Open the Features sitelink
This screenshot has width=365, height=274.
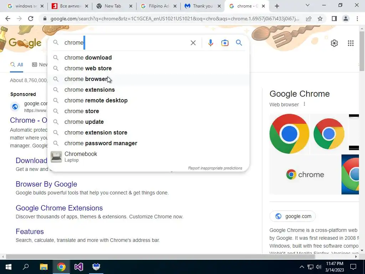coord(30,231)
